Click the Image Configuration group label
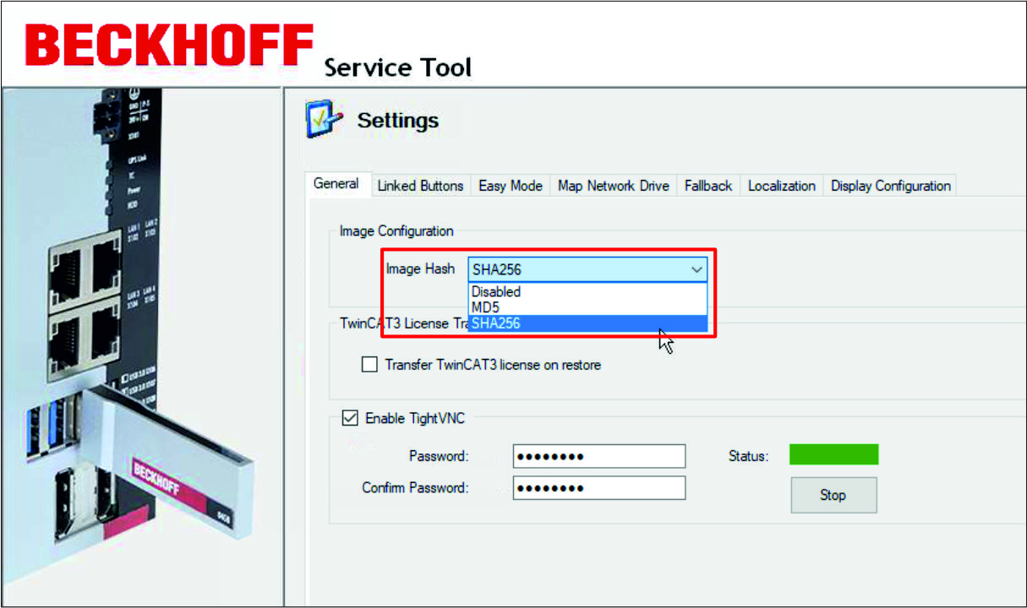 pyautogui.click(x=396, y=231)
